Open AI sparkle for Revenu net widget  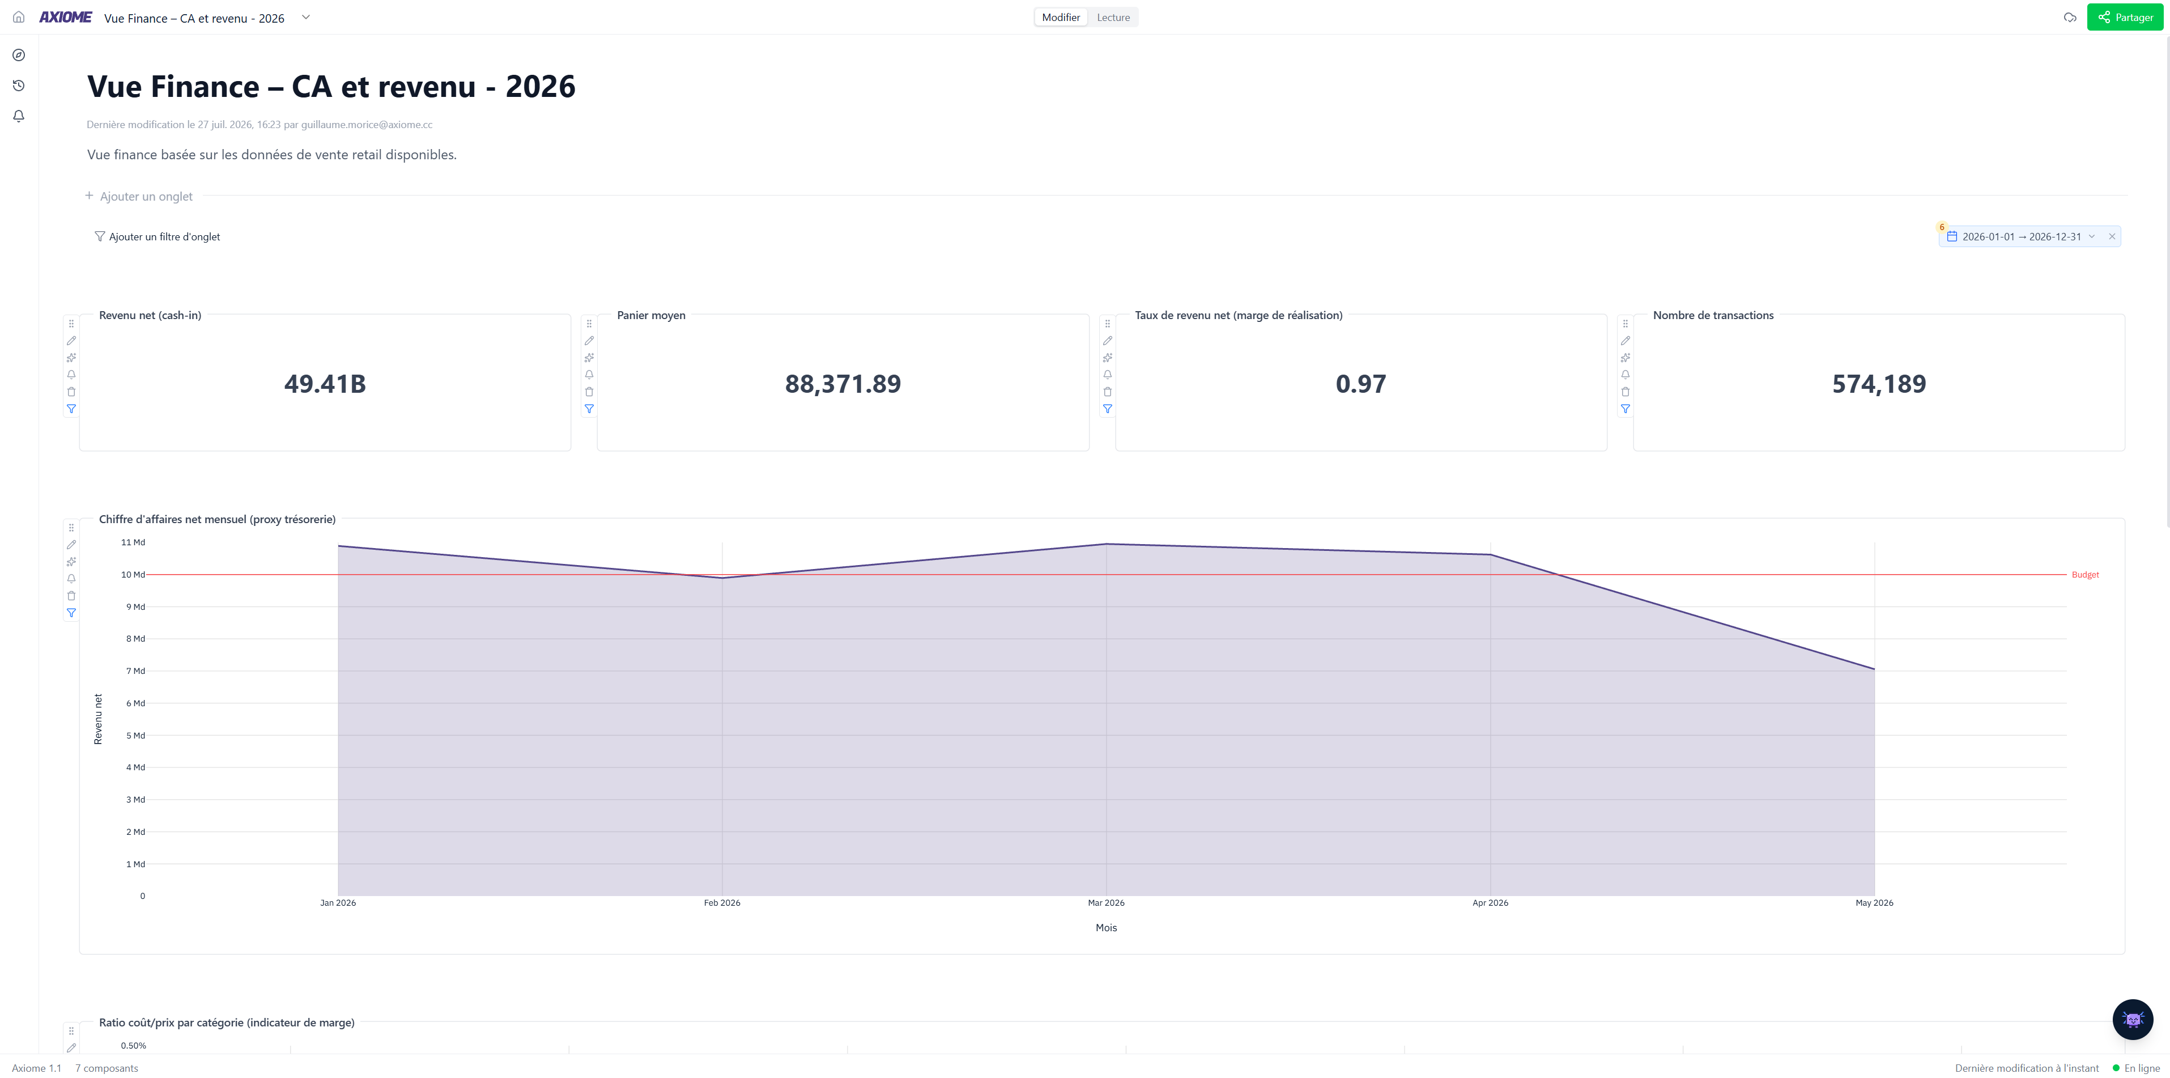(71, 358)
